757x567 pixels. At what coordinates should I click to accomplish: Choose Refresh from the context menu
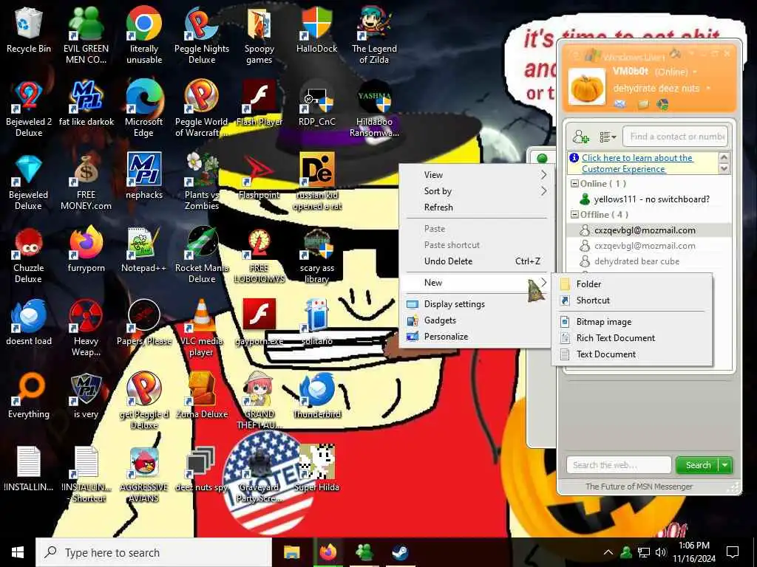[475, 207]
